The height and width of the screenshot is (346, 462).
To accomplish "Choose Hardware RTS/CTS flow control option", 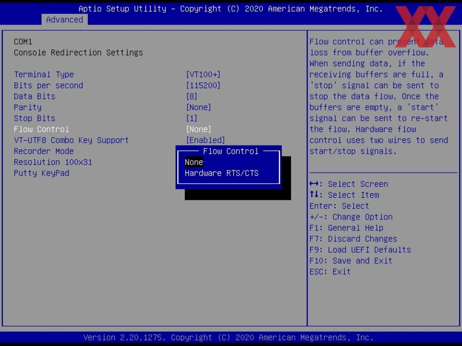I will pyautogui.click(x=221, y=173).
